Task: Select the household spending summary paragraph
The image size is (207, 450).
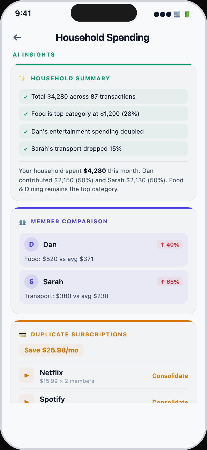Action: (101, 180)
